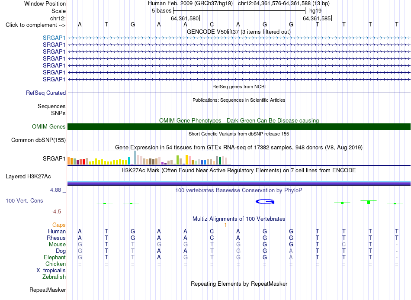Click the blue G logo in conservation track
The image size is (411, 300).
[x=265, y=202]
